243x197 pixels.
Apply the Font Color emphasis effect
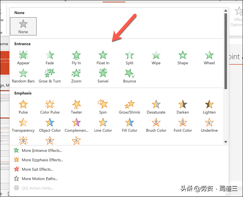point(183,125)
